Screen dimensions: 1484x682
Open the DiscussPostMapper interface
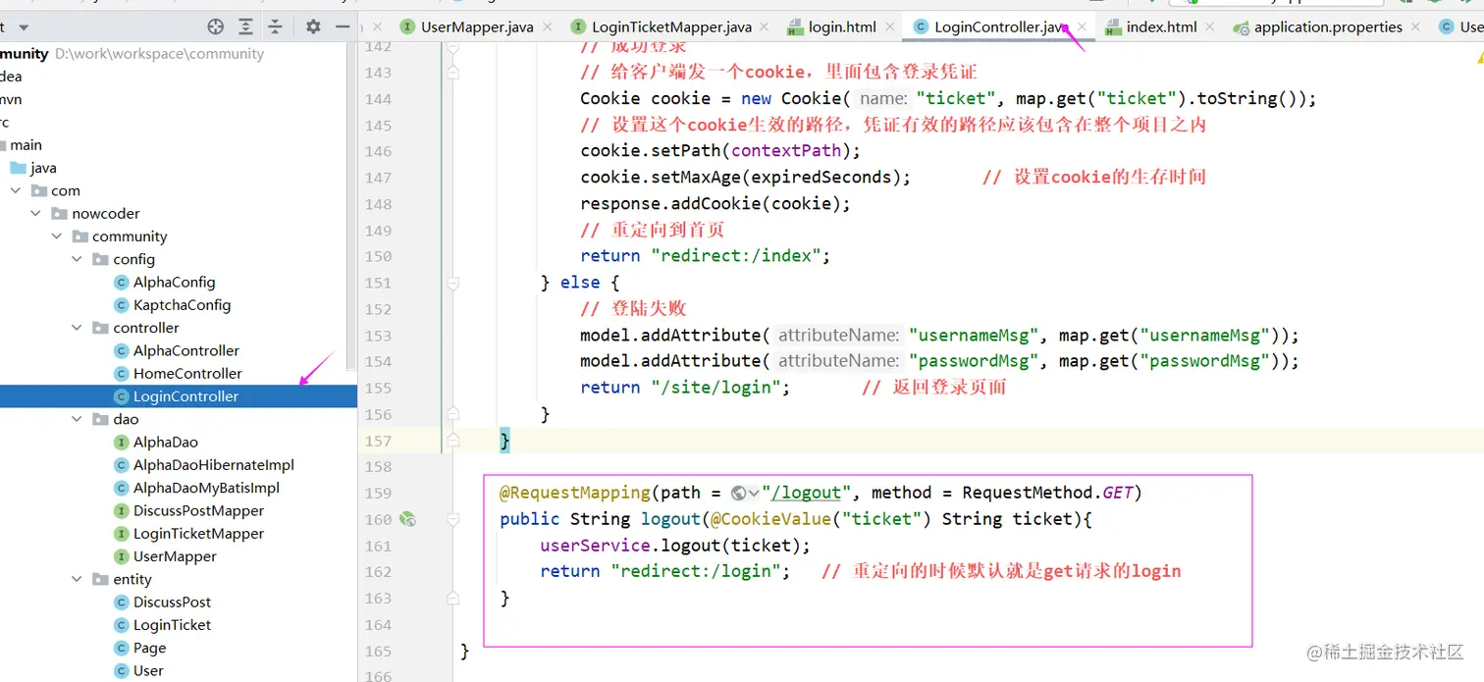tap(198, 510)
